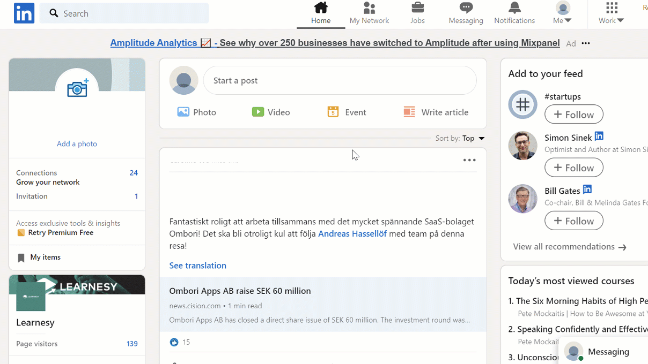Open Messaging from the navigation bar
The height and width of the screenshot is (364, 648).
466,14
